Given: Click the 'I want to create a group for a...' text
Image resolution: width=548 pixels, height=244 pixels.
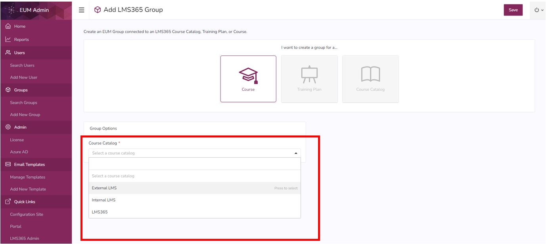Looking at the screenshot, I should click(309, 48).
